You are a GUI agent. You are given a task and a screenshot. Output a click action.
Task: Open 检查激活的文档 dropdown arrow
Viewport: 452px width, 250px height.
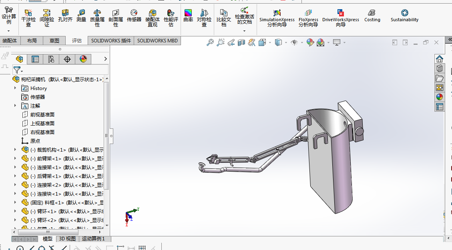(245, 31)
